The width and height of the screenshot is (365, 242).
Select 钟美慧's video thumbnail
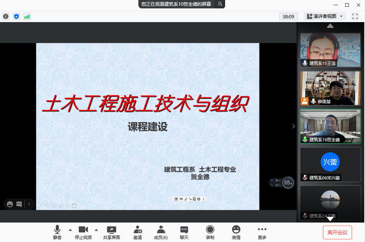(330, 88)
